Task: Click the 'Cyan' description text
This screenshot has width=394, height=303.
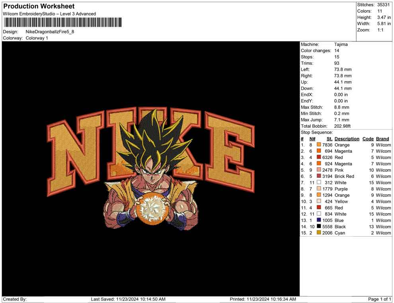Action: [340, 233]
